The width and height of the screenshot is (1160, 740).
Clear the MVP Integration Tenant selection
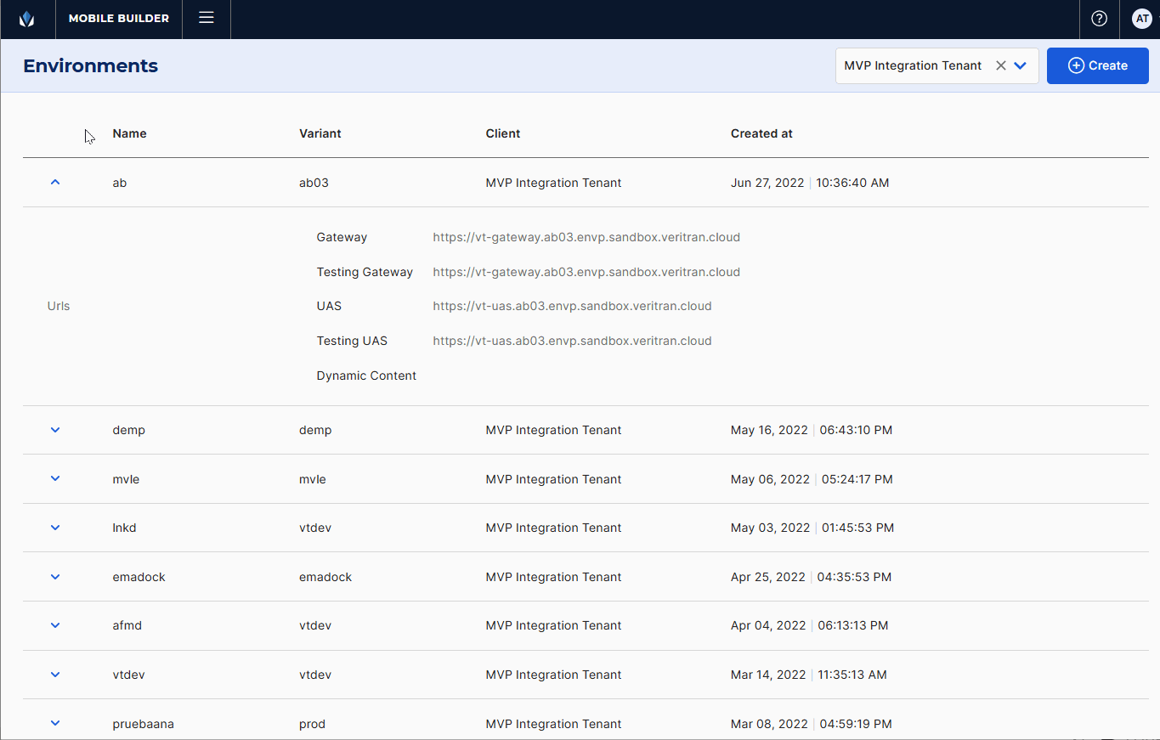tap(1000, 65)
